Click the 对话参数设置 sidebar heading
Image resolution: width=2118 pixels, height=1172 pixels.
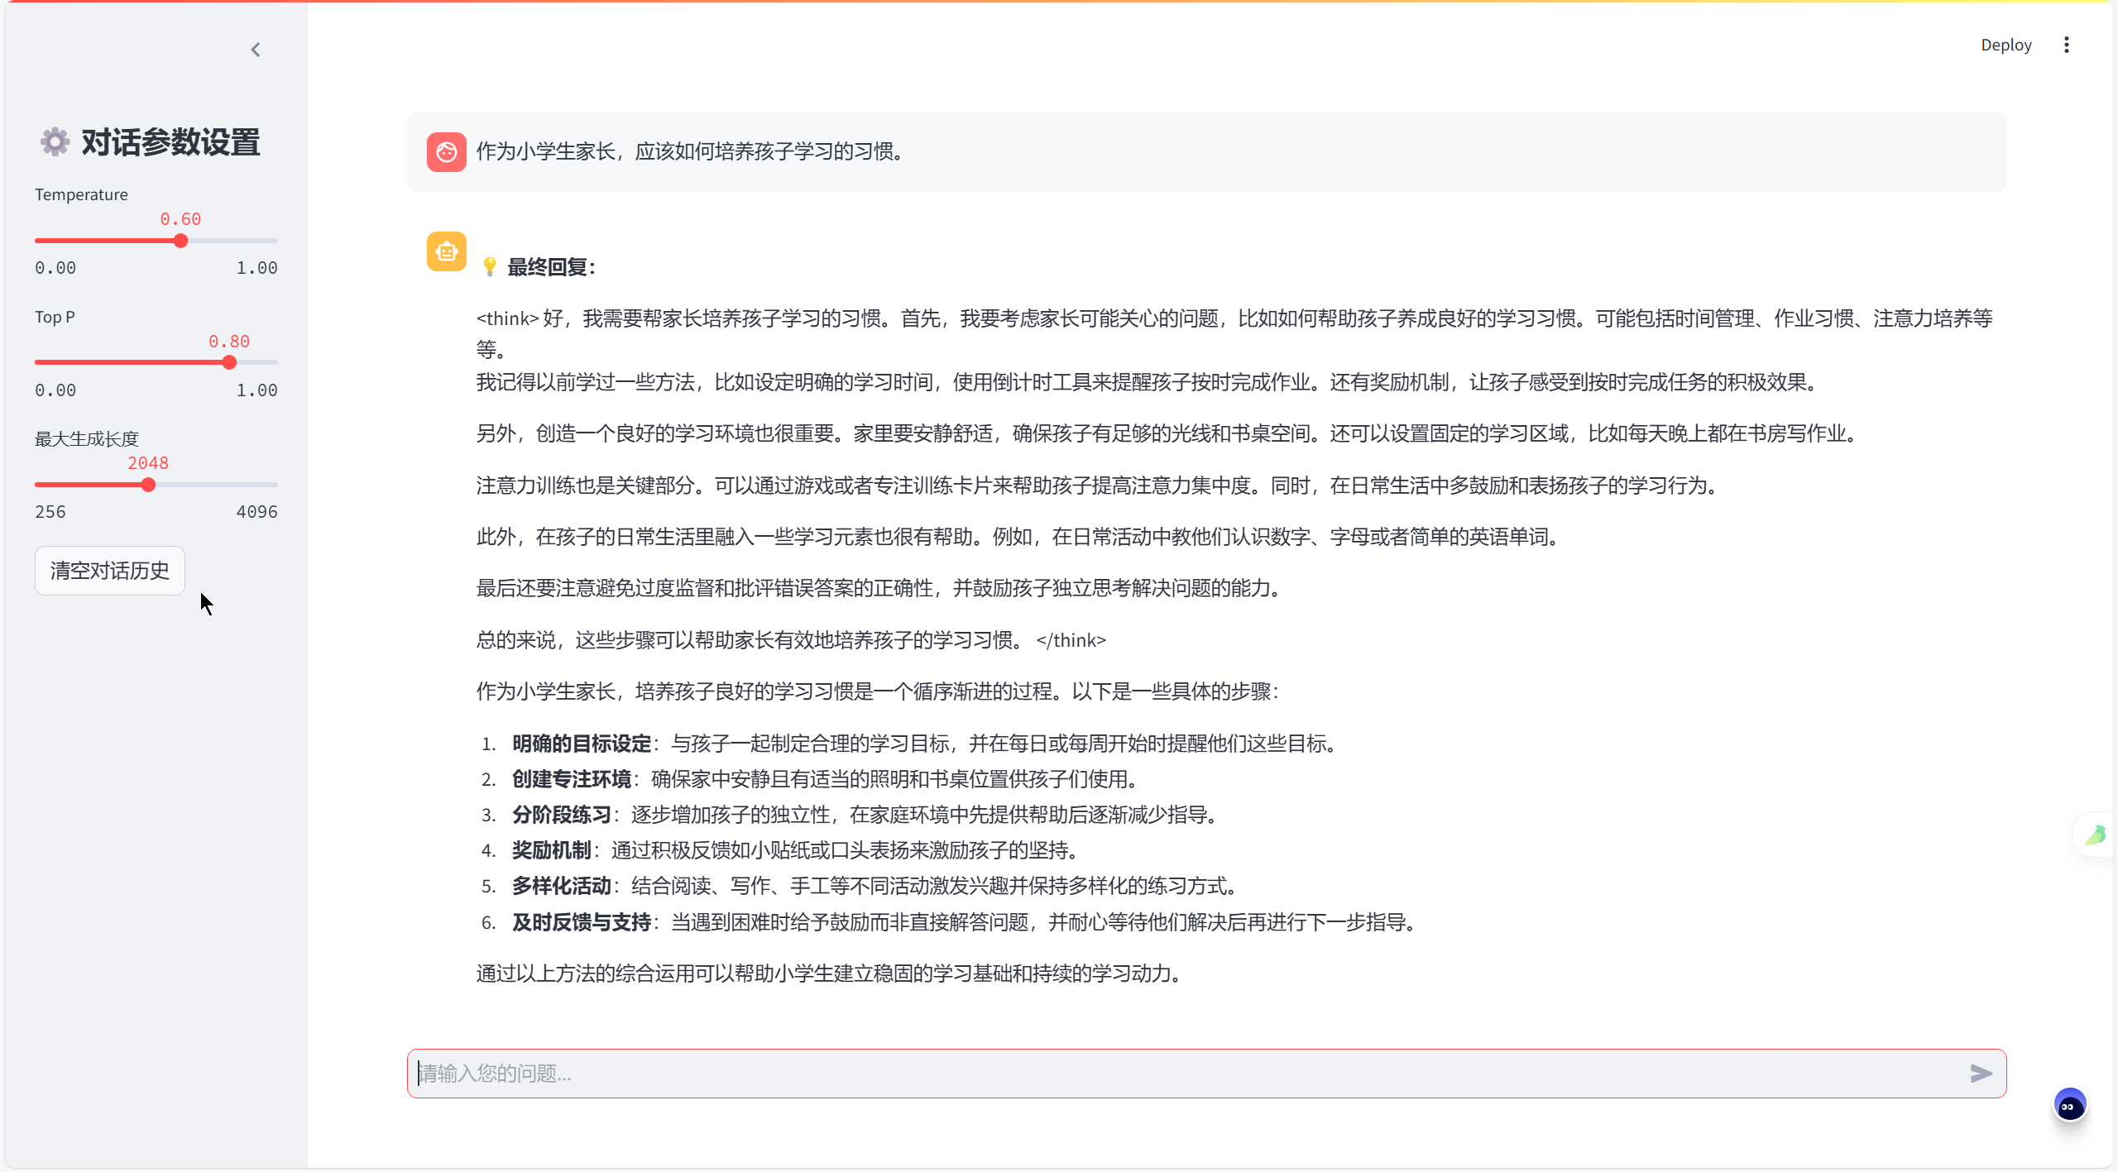pos(170,142)
